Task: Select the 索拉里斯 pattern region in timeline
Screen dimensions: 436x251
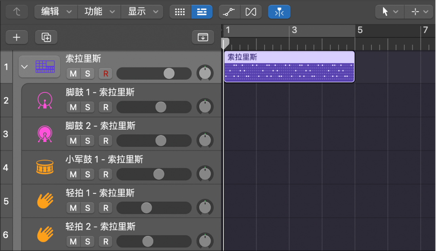Action: [289, 67]
